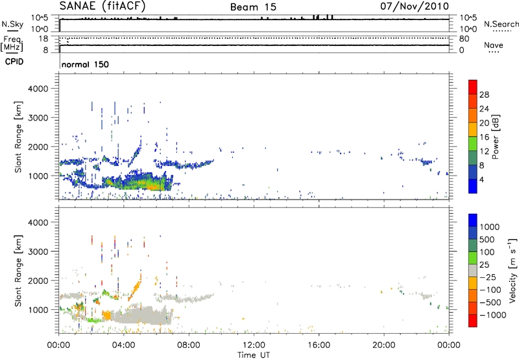Click the Slant Range label of power panel
Image resolution: width=519 pixels, height=359 pixels.
(18, 137)
